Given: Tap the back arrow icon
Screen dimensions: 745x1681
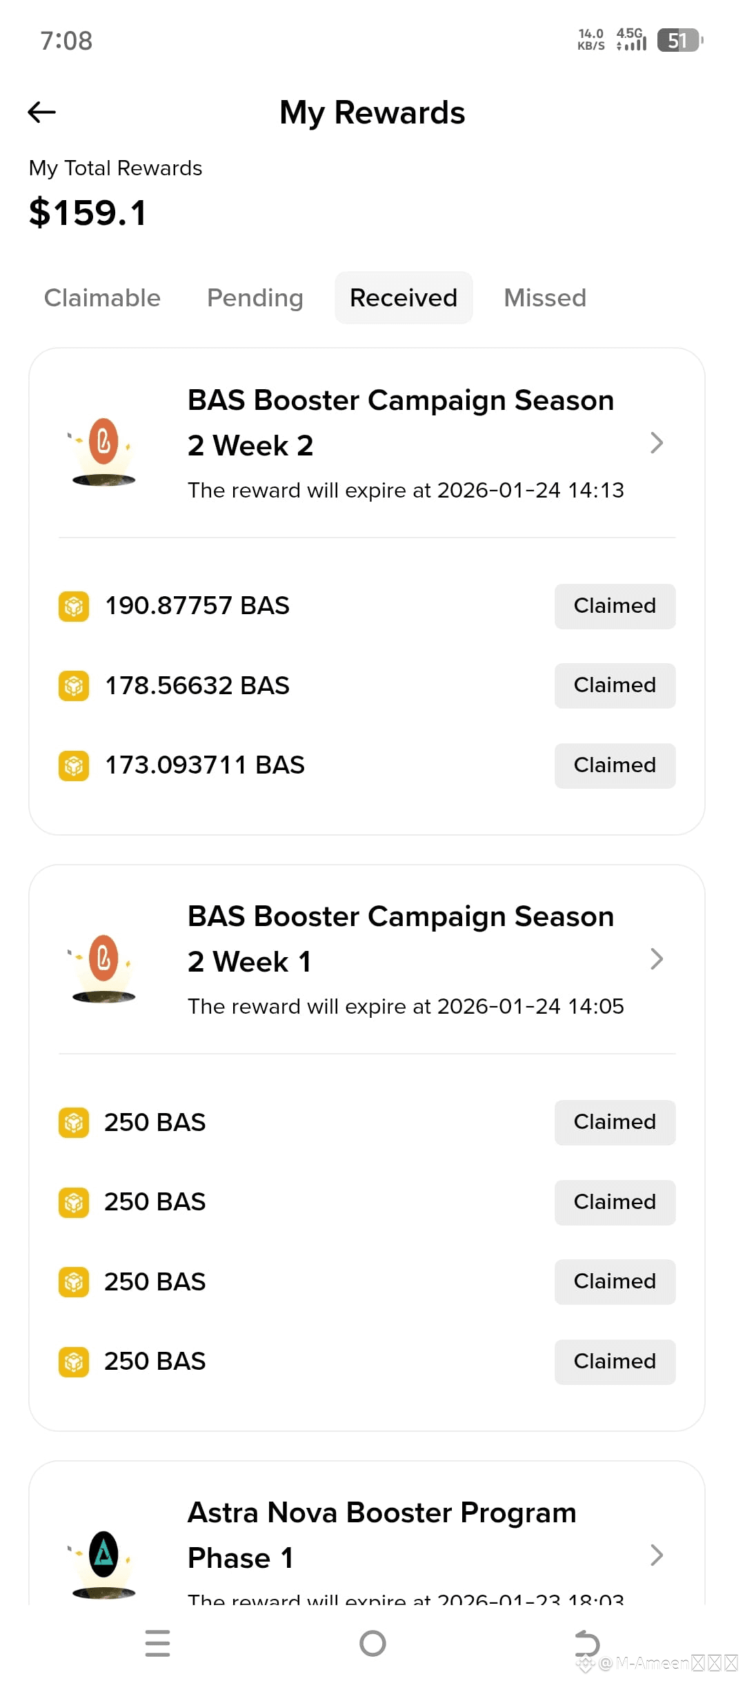Looking at the screenshot, I should click(41, 112).
